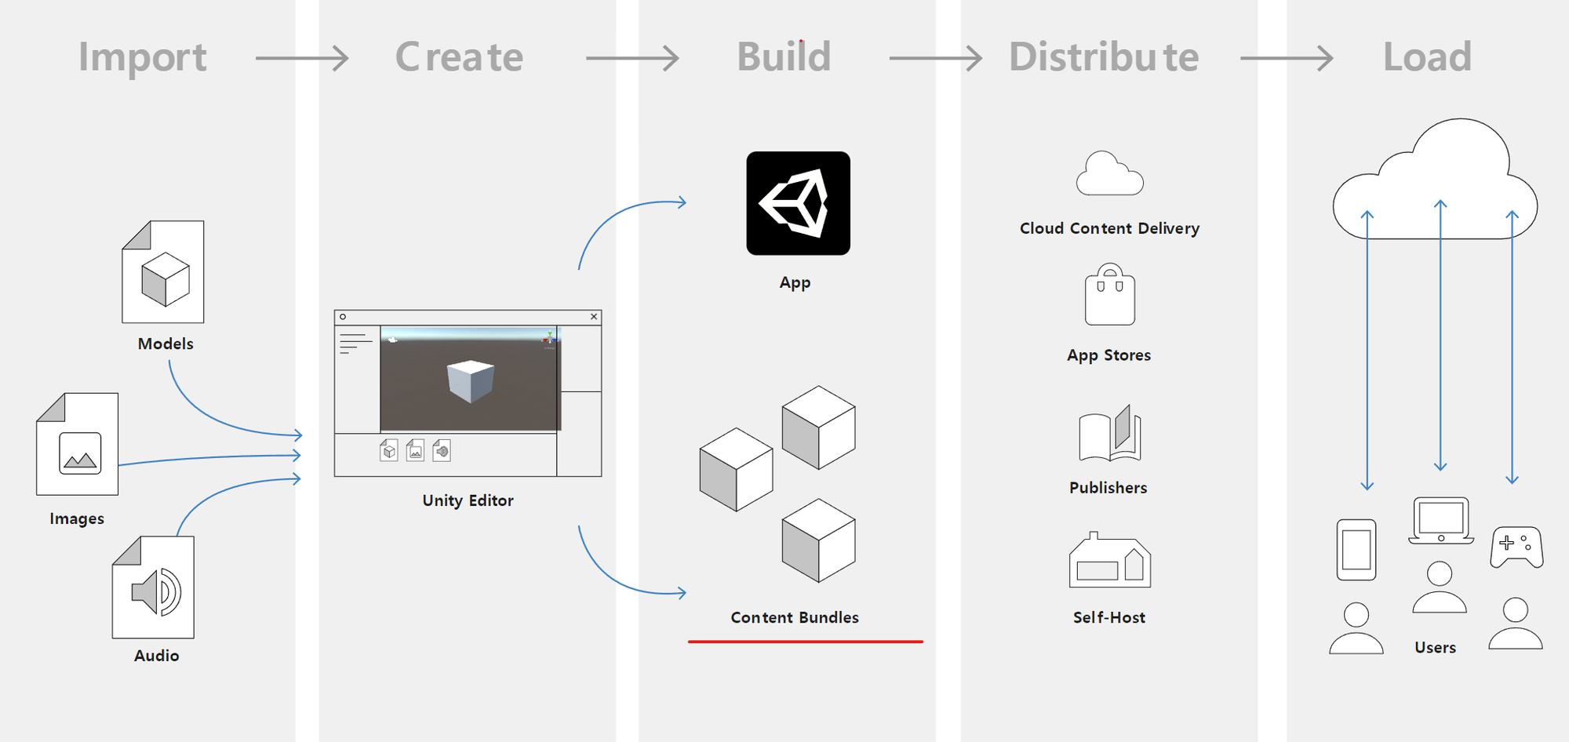Image resolution: width=1569 pixels, height=742 pixels.
Task: Click the user figure below the phone
Action: [1356, 628]
